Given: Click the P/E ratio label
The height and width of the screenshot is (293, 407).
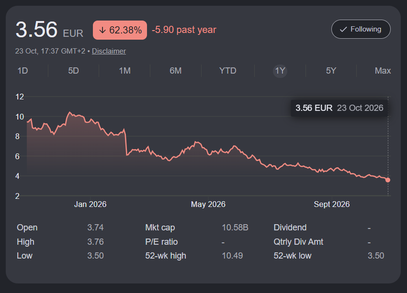Looking at the screenshot, I should tap(161, 242).
